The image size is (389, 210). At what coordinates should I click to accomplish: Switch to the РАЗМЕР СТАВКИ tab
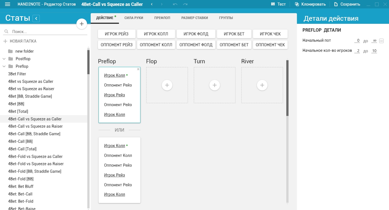(x=195, y=18)
